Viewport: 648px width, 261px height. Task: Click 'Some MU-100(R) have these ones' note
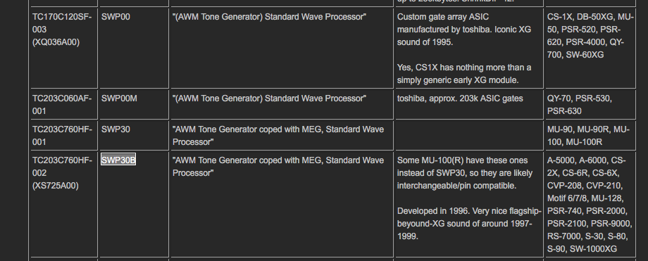(465, 173)
